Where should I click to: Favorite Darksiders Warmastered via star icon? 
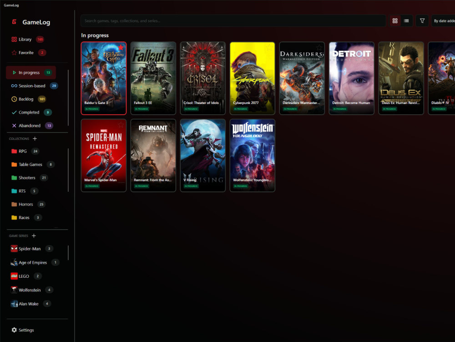pos(319,47)
